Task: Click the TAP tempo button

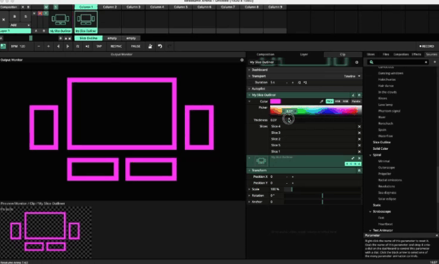Action: (99, 46)
